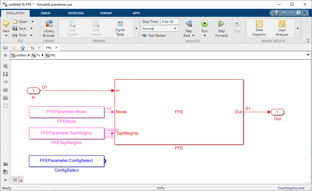Viewport: 312px width, 191px height.
Task: Click the Fit to View icon
Action: [5, 74]
